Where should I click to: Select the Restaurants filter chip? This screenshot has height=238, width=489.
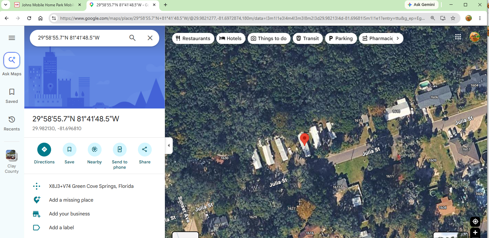tap(193, 38)
